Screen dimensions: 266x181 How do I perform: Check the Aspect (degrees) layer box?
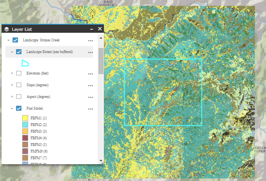[x=19, y=97]
